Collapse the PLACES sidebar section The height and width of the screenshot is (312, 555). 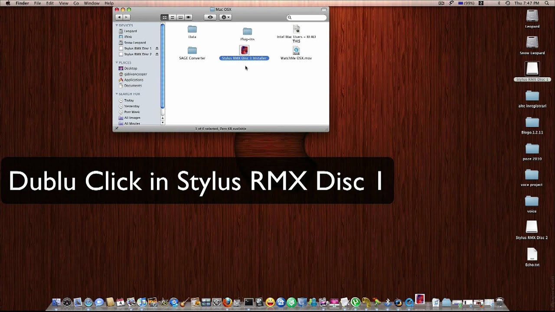[x=117, y=62]
